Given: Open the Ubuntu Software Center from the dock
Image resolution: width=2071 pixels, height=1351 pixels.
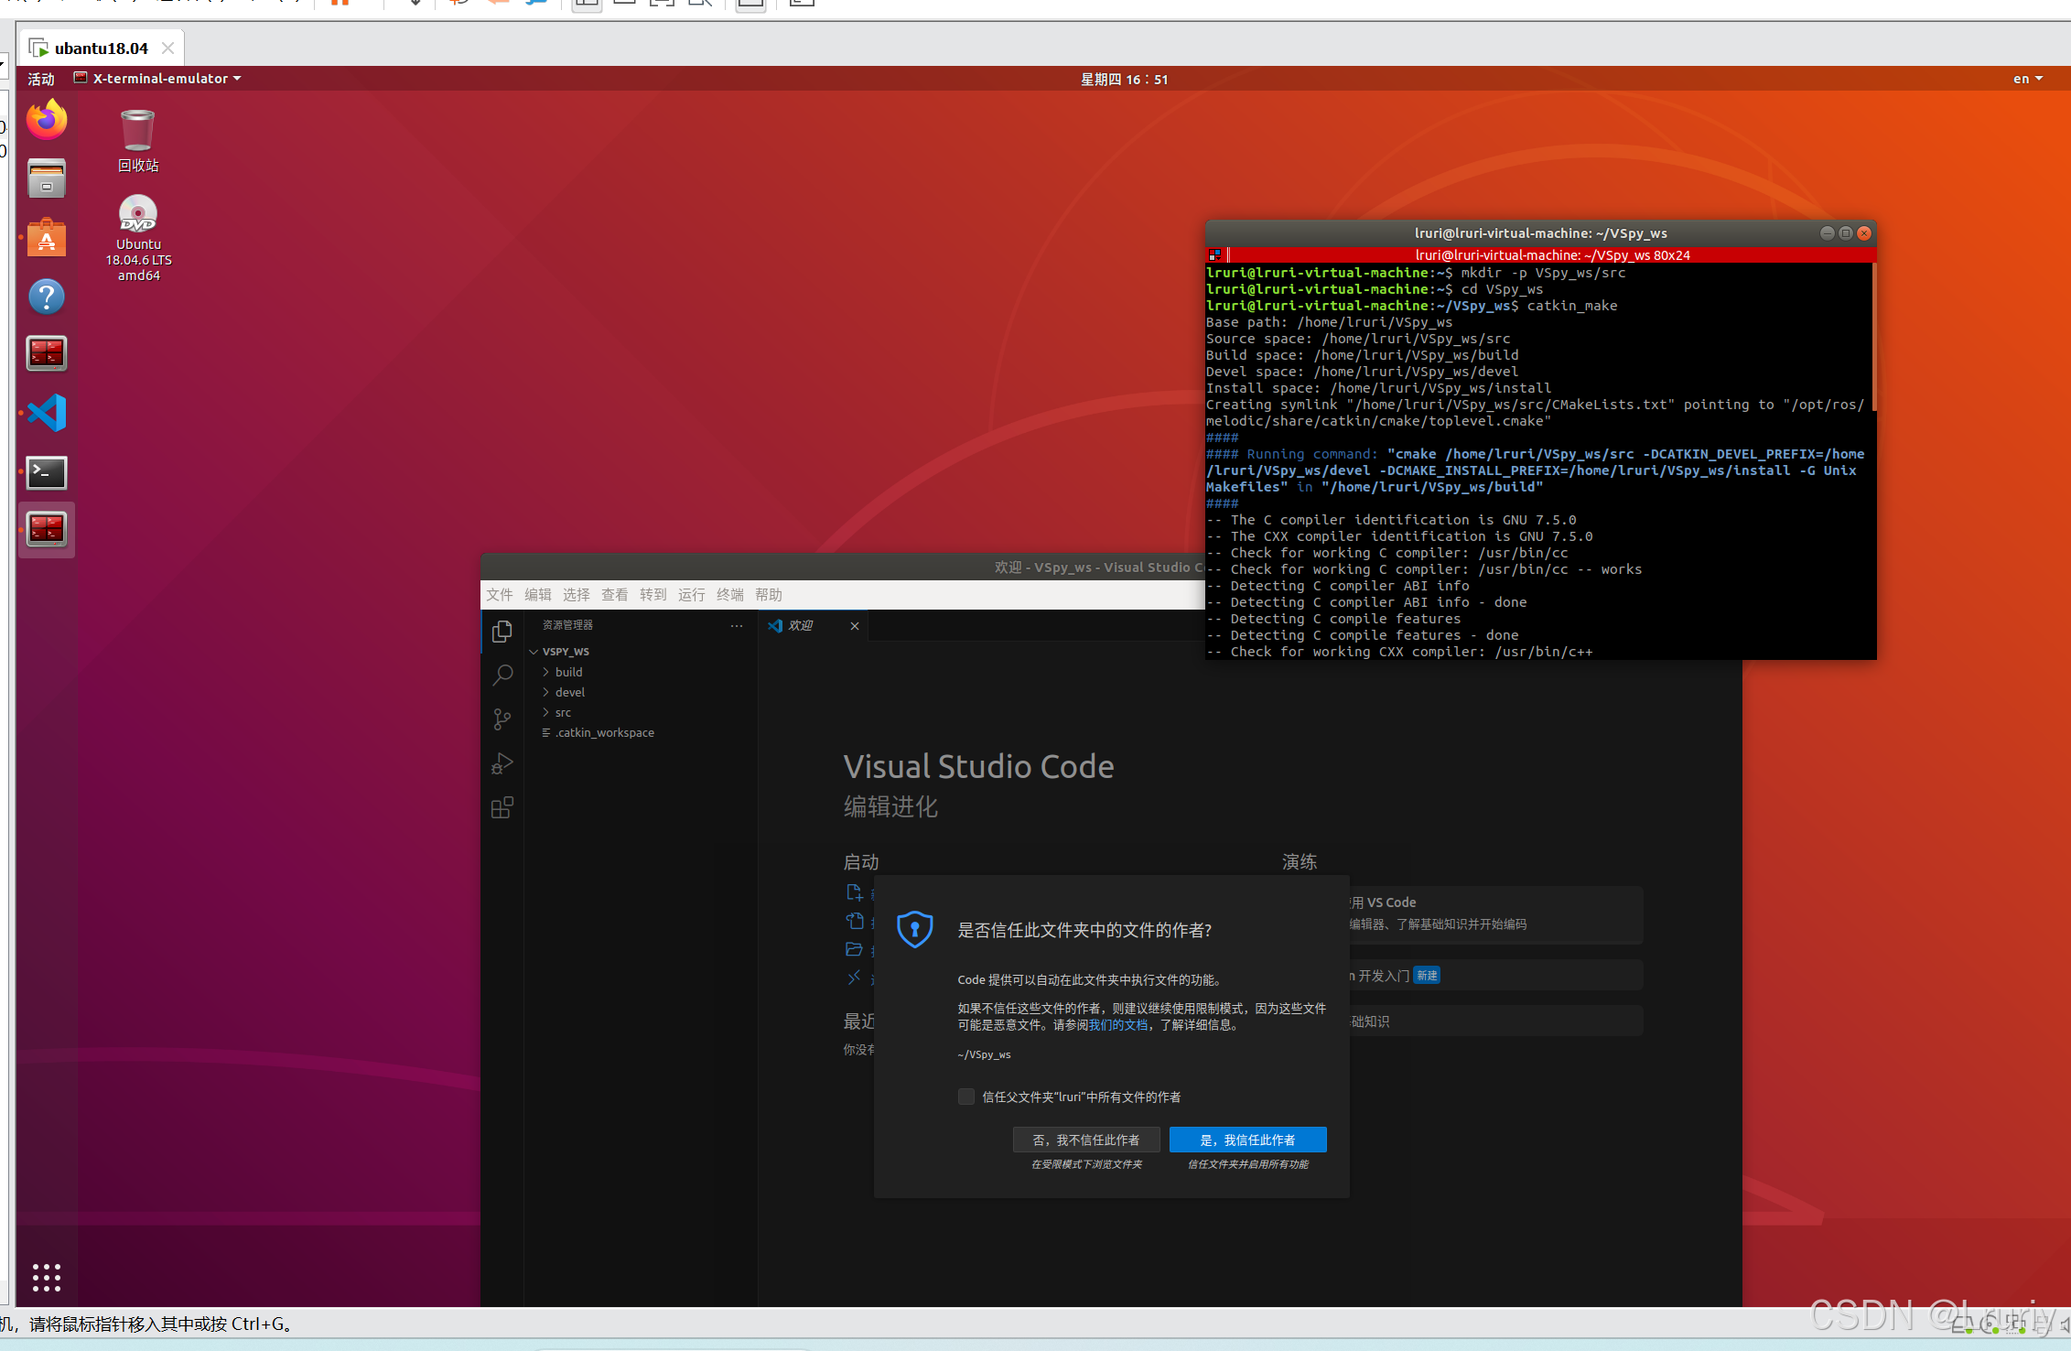Looking at the screenshot, I should [x=46, y=237].
